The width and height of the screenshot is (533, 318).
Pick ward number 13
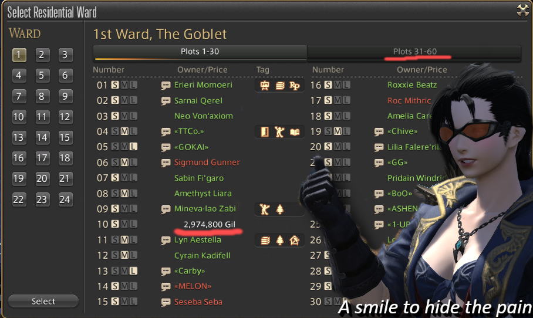[19, 138]
